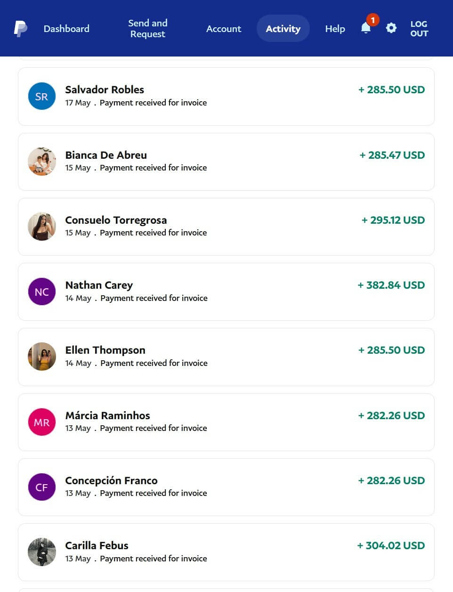Open the notifications bell
Image resolution: width=453 pixels, height=592 pixels.
366,28
